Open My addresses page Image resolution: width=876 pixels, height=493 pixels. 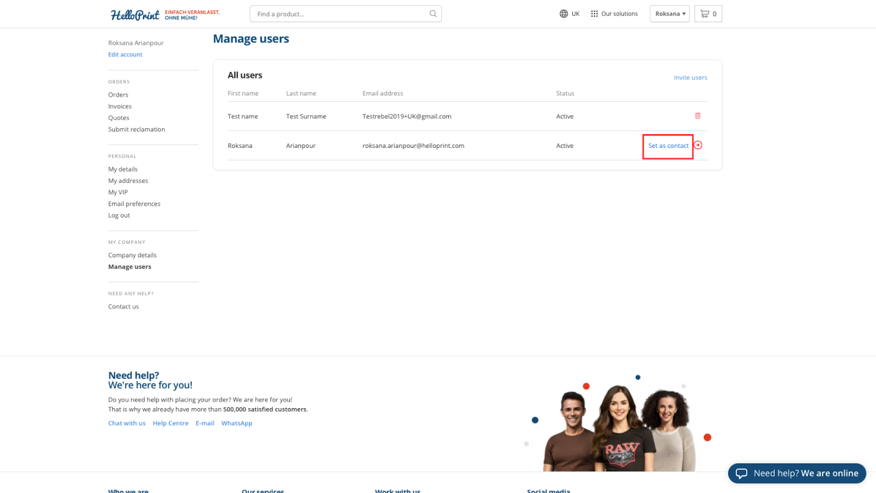point(128,181)
